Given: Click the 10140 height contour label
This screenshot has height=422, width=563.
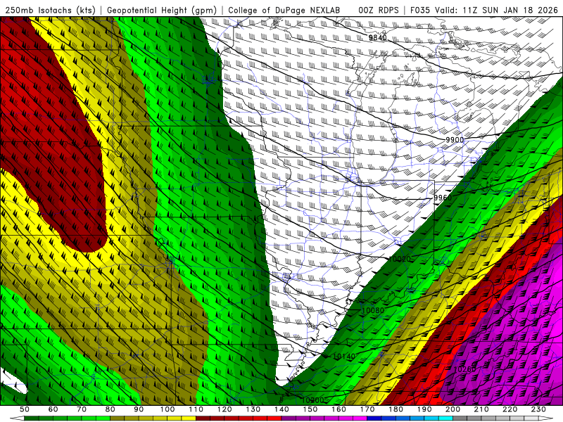Looking at the screenshot, I should click(344, 357).
